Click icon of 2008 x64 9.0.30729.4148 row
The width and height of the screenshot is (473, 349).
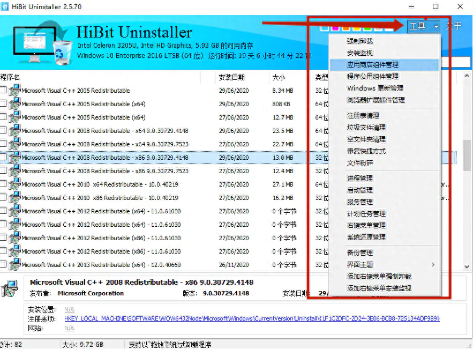(15, 131)
